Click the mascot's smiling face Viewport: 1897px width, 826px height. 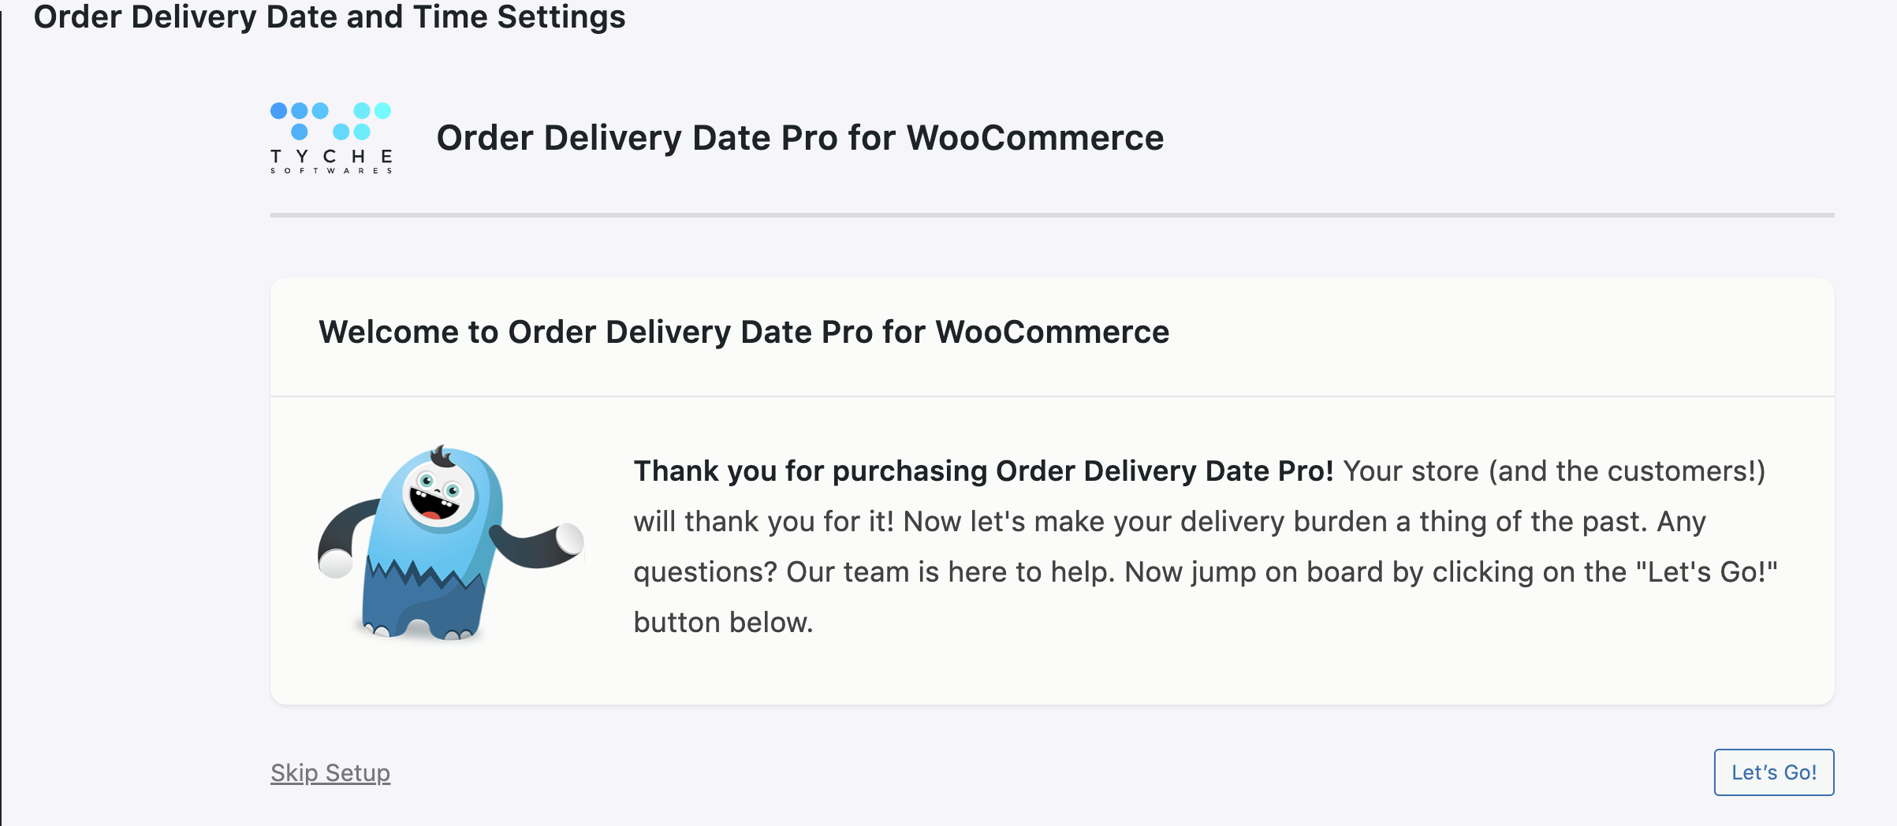pos(439,495)
